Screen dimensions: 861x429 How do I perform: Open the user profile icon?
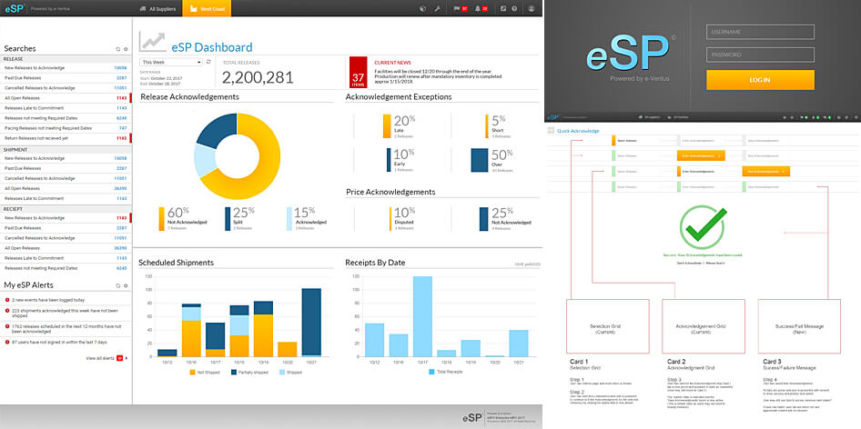(532, 8)
